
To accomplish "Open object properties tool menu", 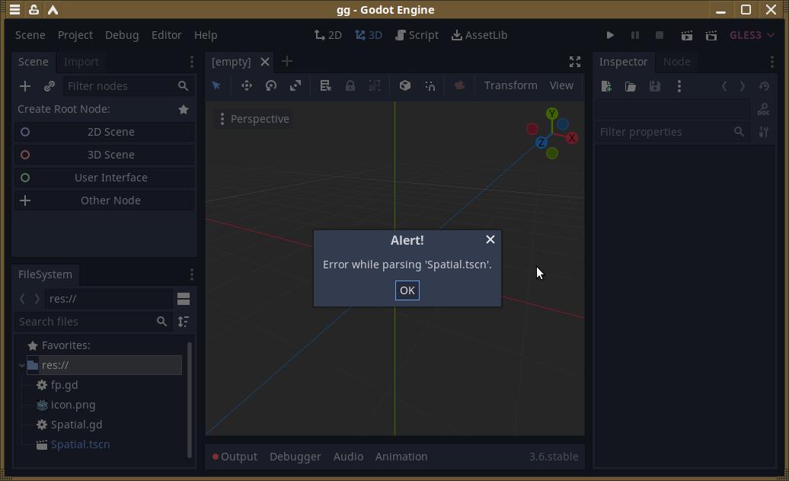I will 764,132.
